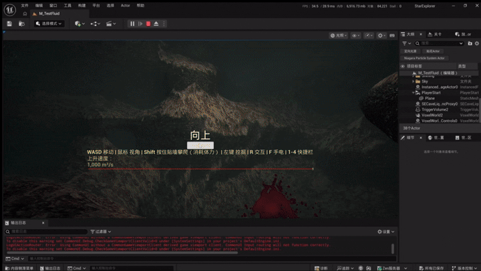Viewport: 481px width, 271px height.
Task: Stop play session with the red stop button
Action: tap(148, 23)
